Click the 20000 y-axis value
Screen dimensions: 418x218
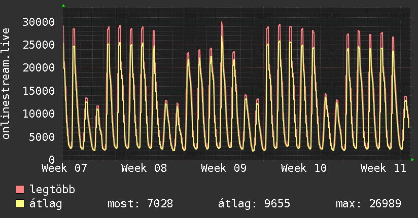39,68
